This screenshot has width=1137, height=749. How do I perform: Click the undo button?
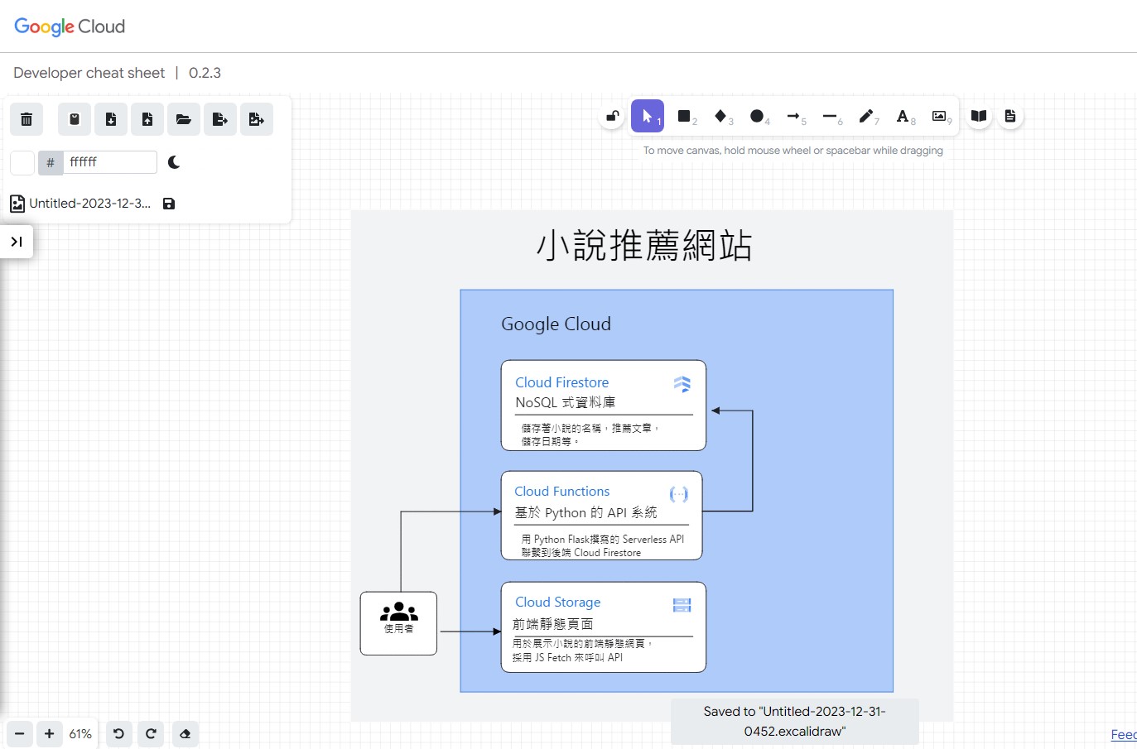(x=118, y=734)
